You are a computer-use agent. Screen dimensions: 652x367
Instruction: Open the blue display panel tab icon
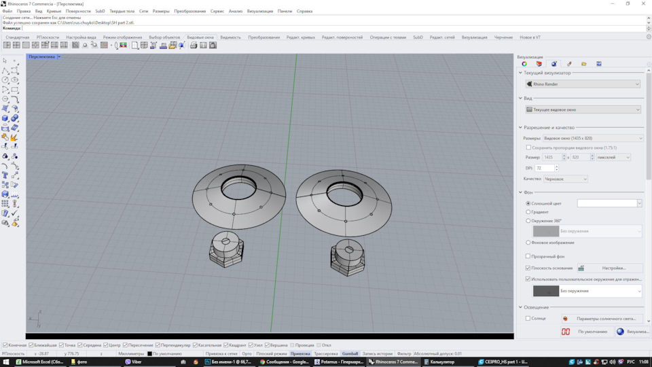pyautogui.click(x=599, y=64)
